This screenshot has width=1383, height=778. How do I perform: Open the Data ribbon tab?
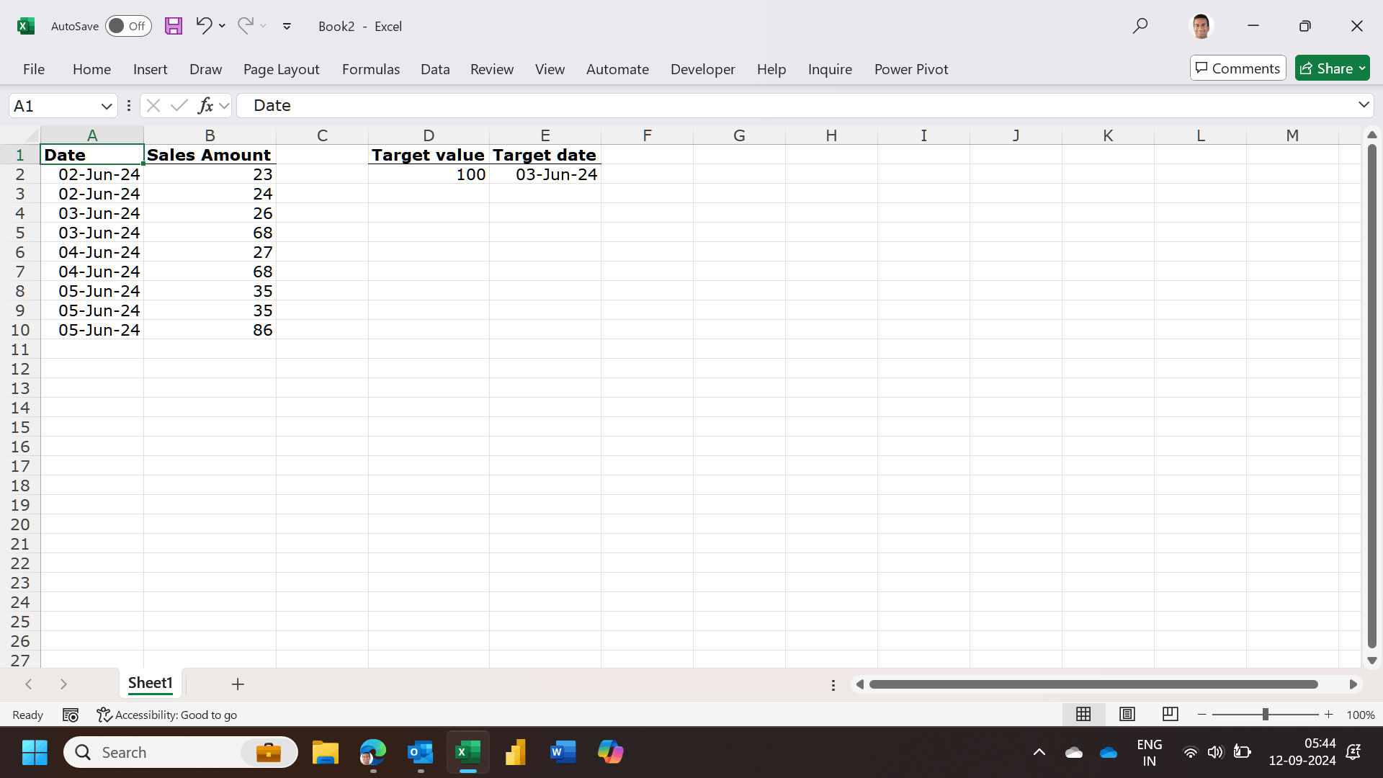click(x=435, y=69)
